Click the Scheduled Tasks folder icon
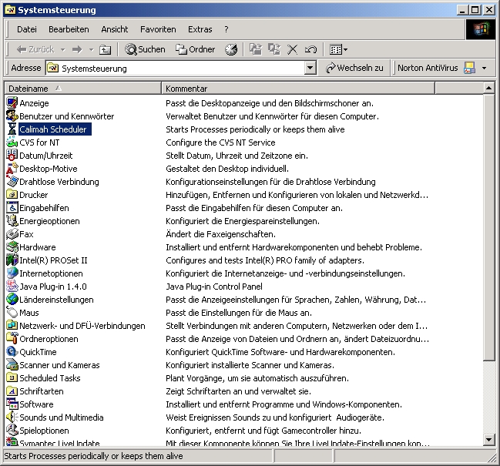Screen dimensions: 500x466 pos(12,377)
